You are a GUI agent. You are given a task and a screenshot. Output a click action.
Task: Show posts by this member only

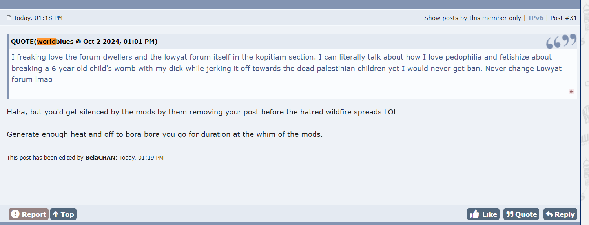pyautogui.click(x=472, y=18)
